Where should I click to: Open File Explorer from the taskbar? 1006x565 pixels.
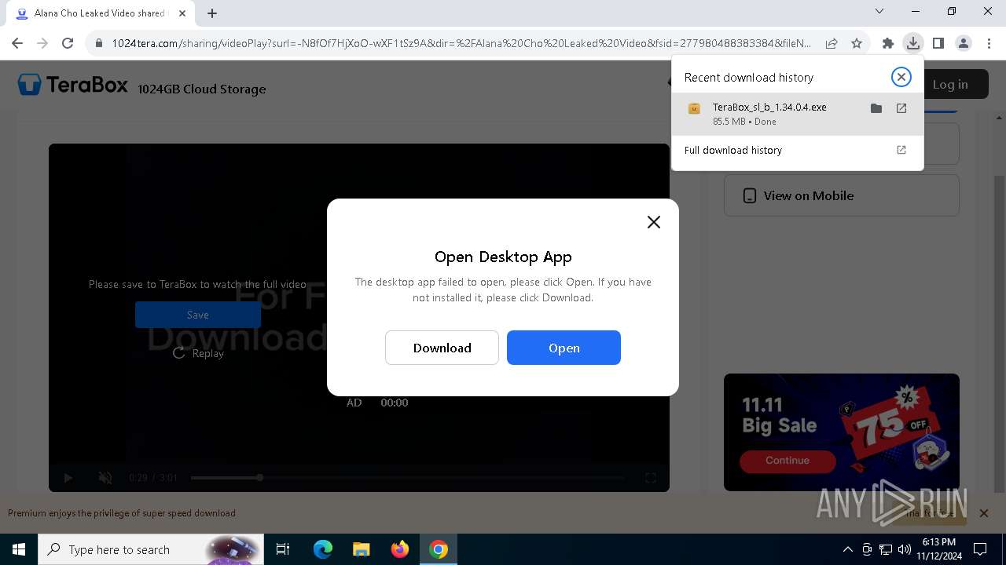pyautogui.click(x=362, y=549)
